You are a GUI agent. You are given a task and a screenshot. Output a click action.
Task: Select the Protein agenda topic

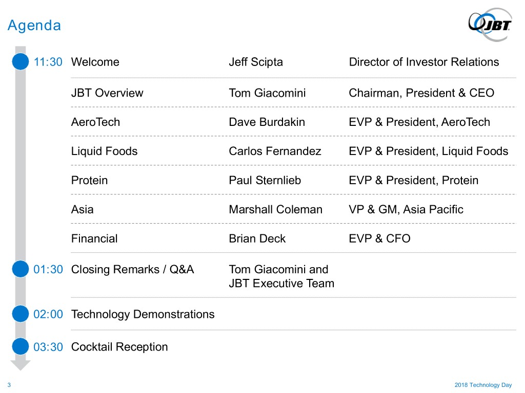click(89, 180)
